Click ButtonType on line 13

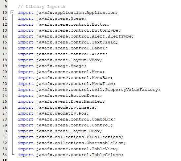105,31
